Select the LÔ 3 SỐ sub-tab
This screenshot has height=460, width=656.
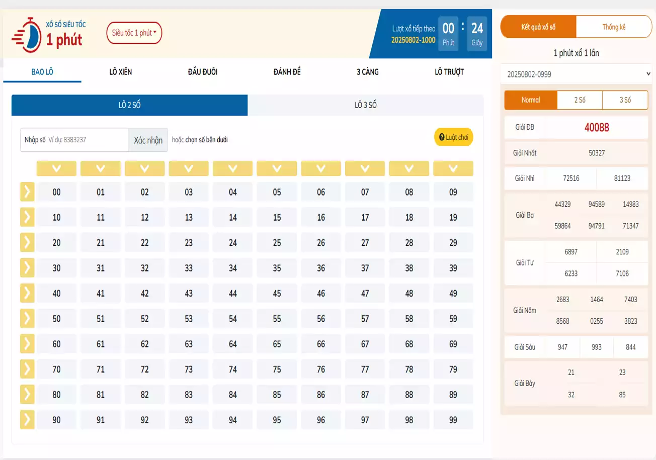[366, 105]
